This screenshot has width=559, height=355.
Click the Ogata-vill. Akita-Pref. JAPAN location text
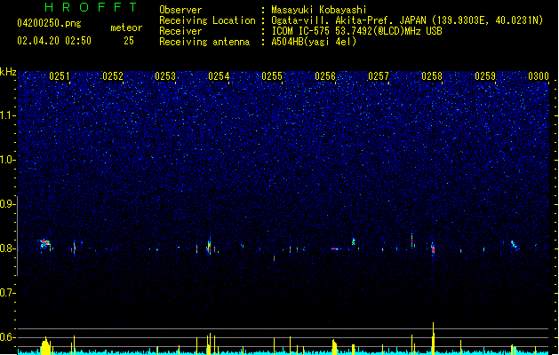point(407,20)
